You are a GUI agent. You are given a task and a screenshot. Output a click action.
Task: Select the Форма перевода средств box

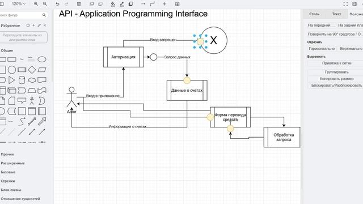pos(230,117)
